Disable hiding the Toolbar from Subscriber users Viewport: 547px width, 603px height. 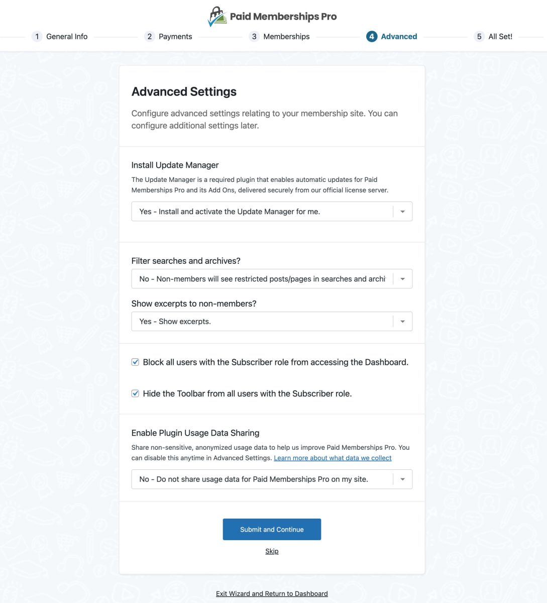click(135, 393)
